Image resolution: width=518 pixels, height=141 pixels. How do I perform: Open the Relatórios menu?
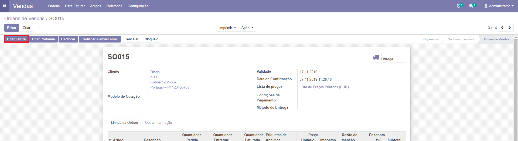point(114,6)
